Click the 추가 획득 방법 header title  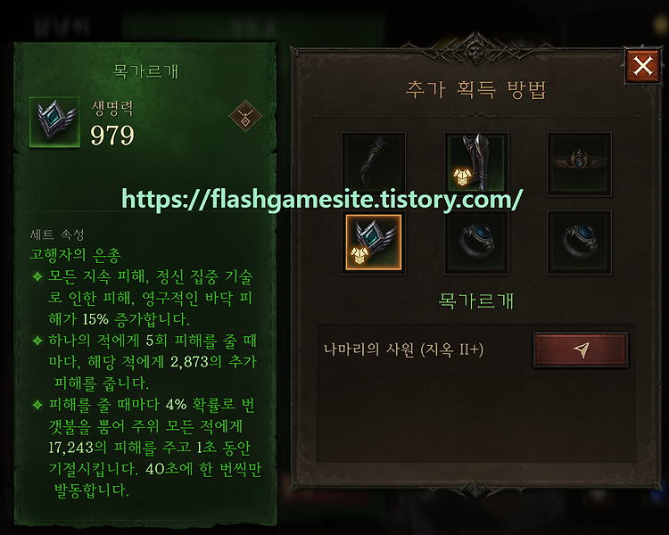pyautogui.click(x=475, y=89)
